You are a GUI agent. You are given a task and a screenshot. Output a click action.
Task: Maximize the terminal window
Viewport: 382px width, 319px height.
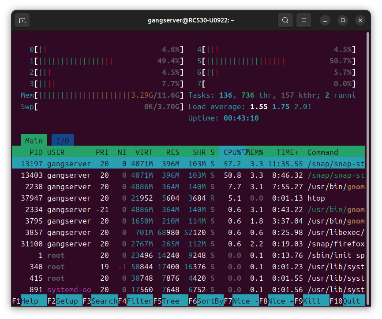[343, 20]
